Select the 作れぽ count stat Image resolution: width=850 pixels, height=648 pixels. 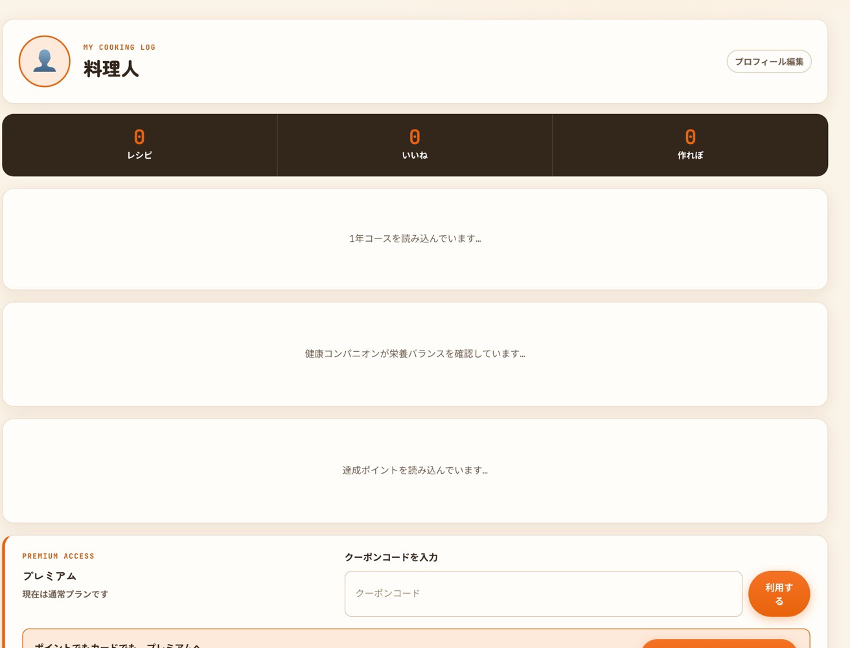690,145
